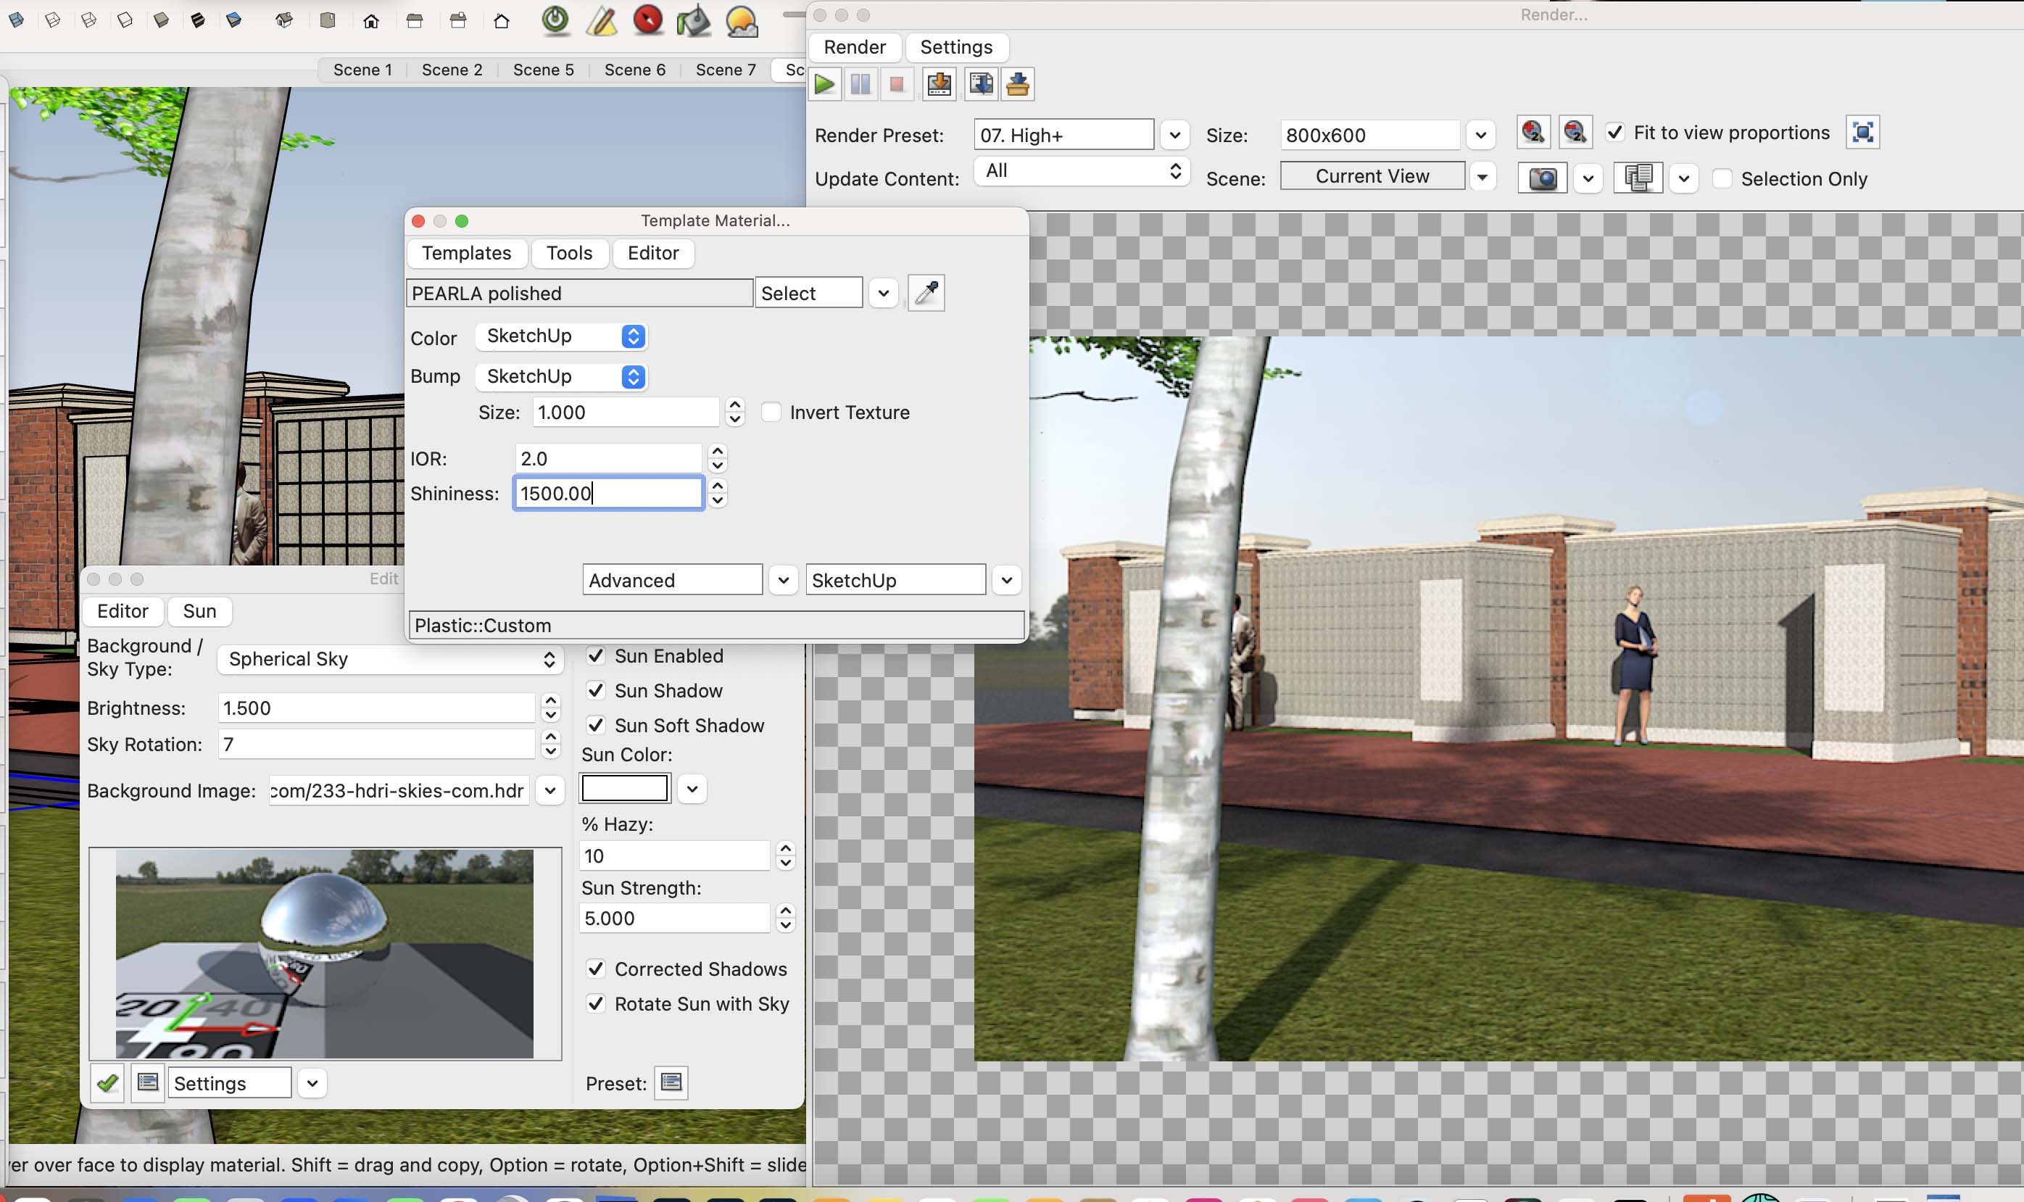
Task: Open the paint bucket material tool icon
Action: click(693, 21)
